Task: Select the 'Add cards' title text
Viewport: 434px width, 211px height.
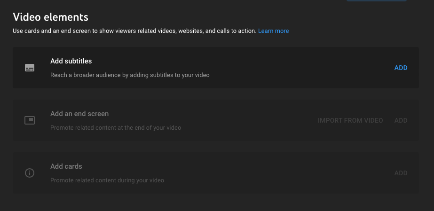Action: pos(66,166)
